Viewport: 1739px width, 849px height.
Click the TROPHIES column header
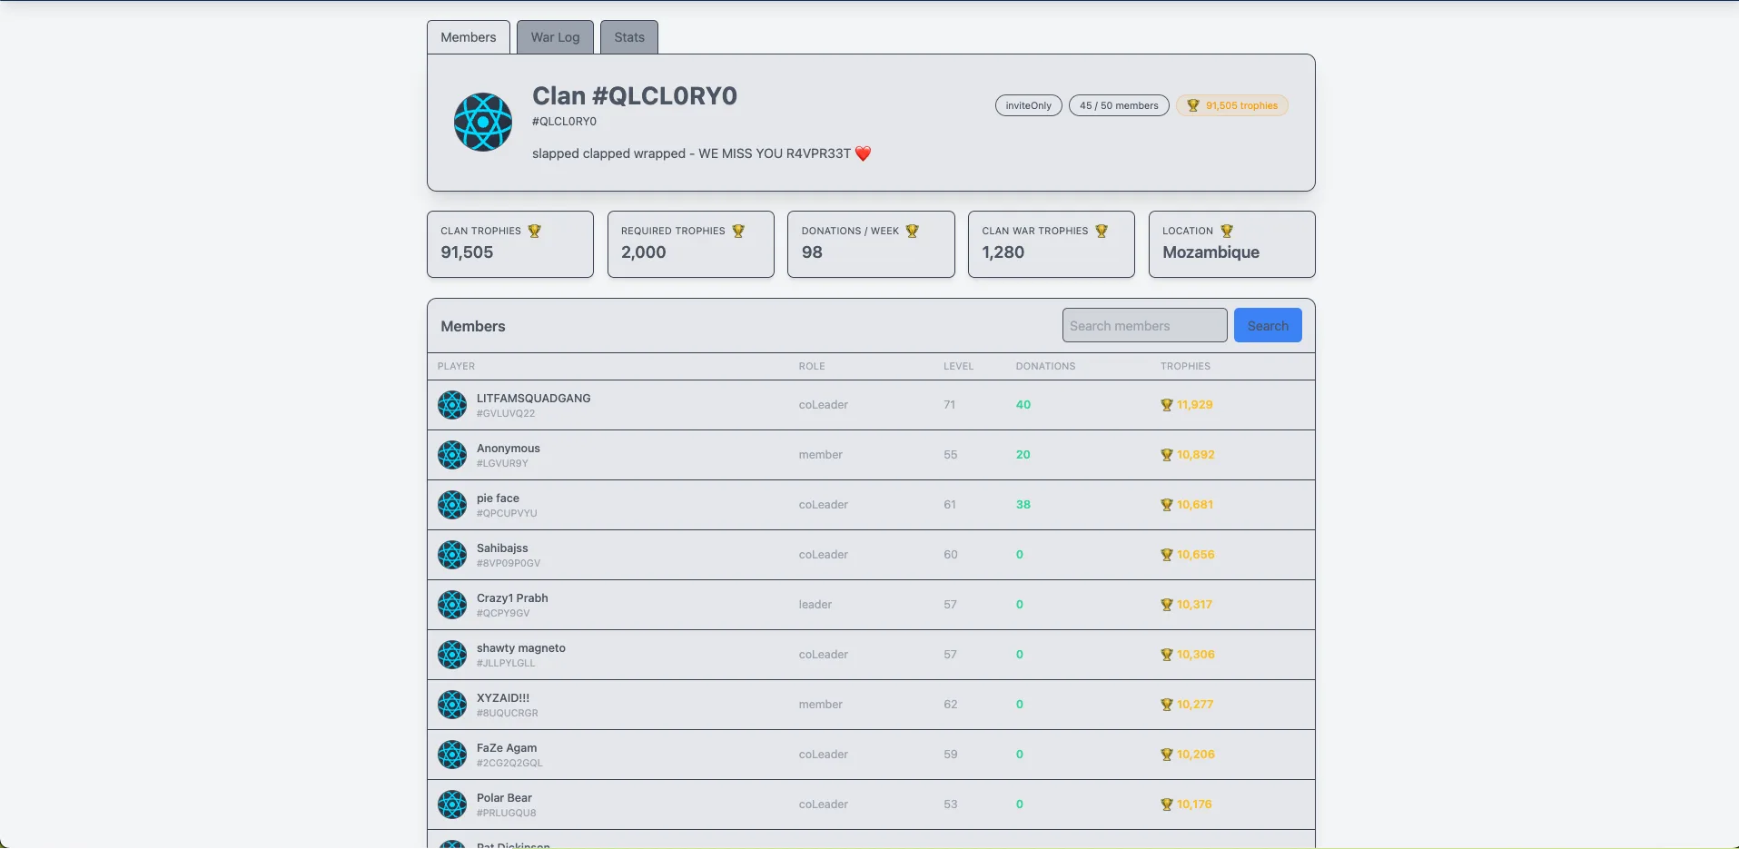pyautogui.click(x=1185, y=366)
